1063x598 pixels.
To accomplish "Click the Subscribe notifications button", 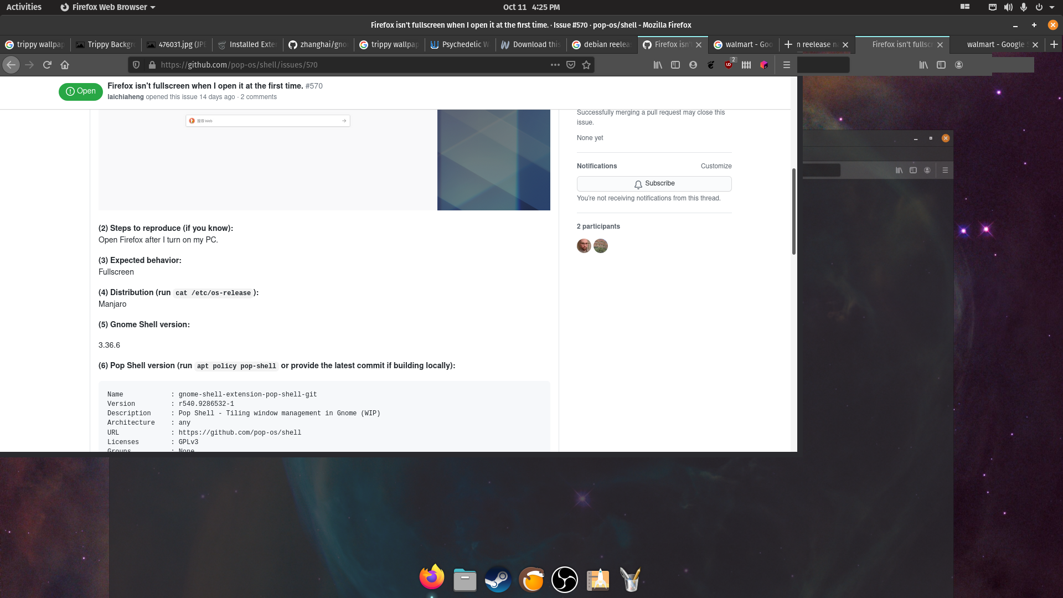I will (654, 183).
